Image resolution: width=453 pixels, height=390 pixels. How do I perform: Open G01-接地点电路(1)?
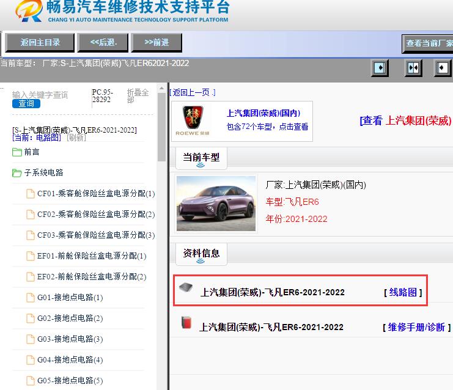[70, 297]
